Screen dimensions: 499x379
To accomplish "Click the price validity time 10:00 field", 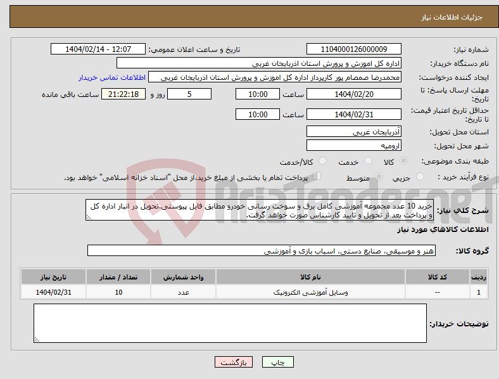I will [x=258, y=114].
